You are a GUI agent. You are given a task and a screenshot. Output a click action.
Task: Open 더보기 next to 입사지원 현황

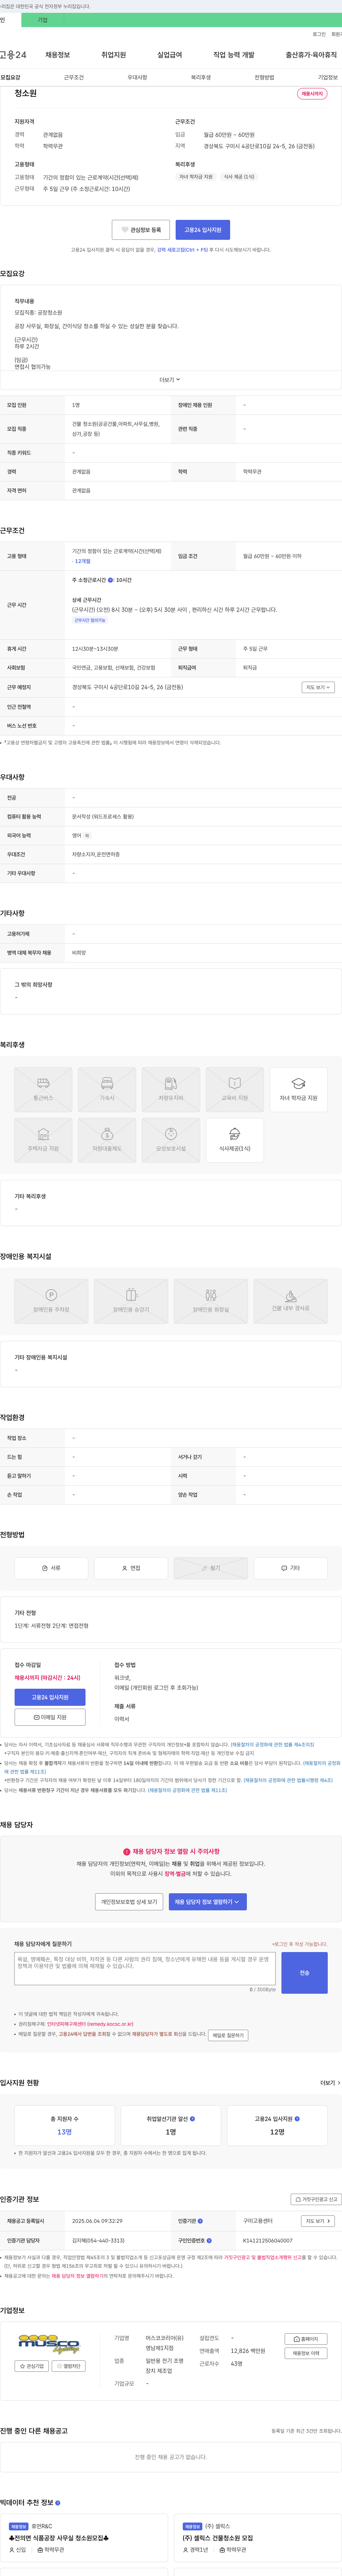coord(330,2082)
